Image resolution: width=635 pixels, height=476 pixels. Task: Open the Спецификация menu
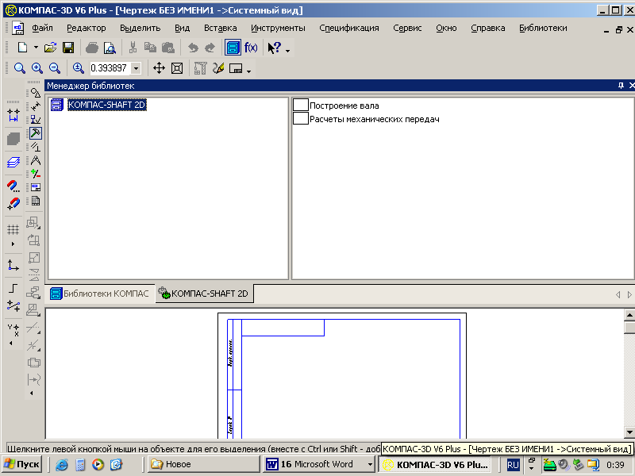coord(349,28)
